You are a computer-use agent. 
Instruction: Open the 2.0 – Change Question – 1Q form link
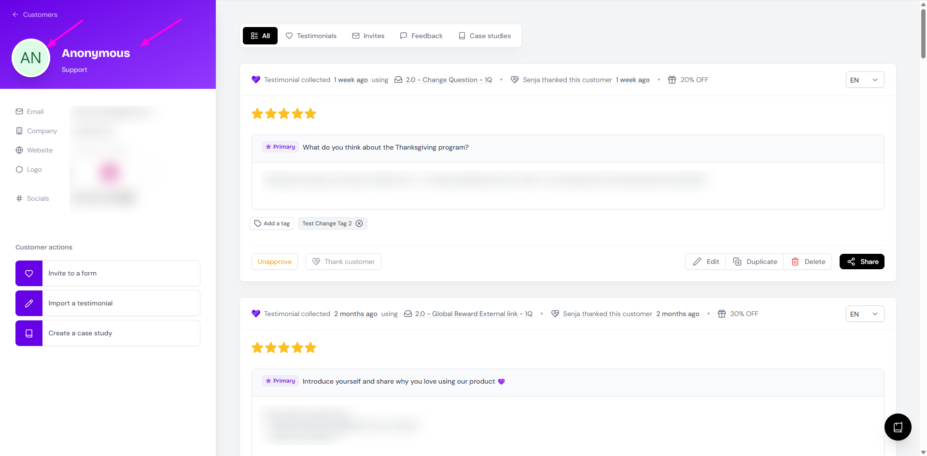click(x=449, y=80)
